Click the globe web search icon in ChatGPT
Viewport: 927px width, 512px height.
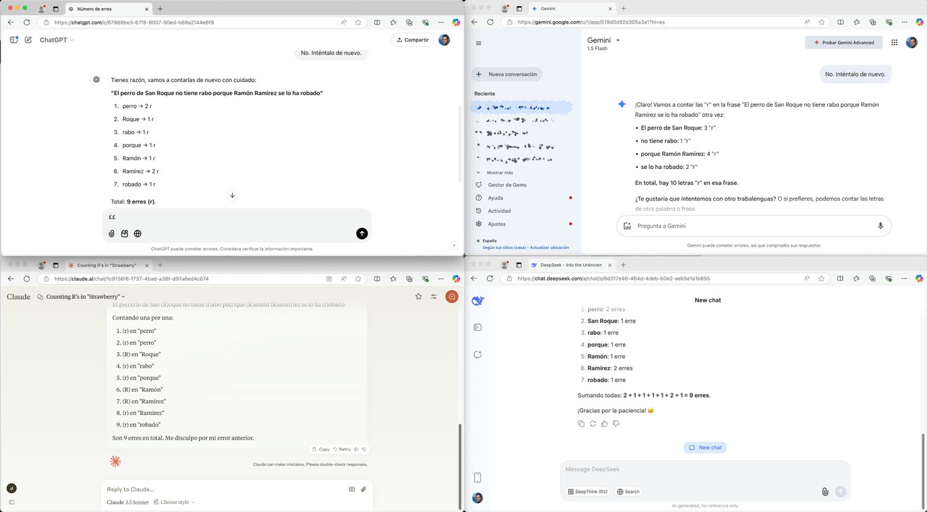click(138, 233)
